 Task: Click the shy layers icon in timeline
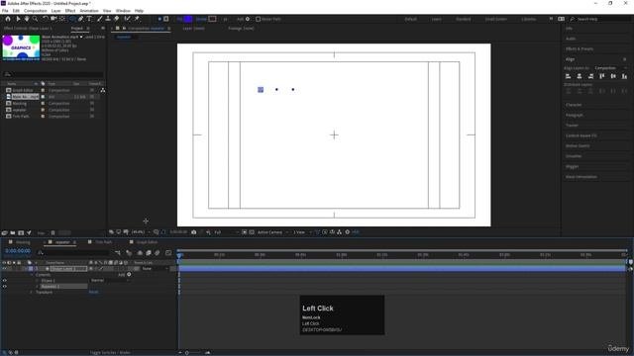140,253
